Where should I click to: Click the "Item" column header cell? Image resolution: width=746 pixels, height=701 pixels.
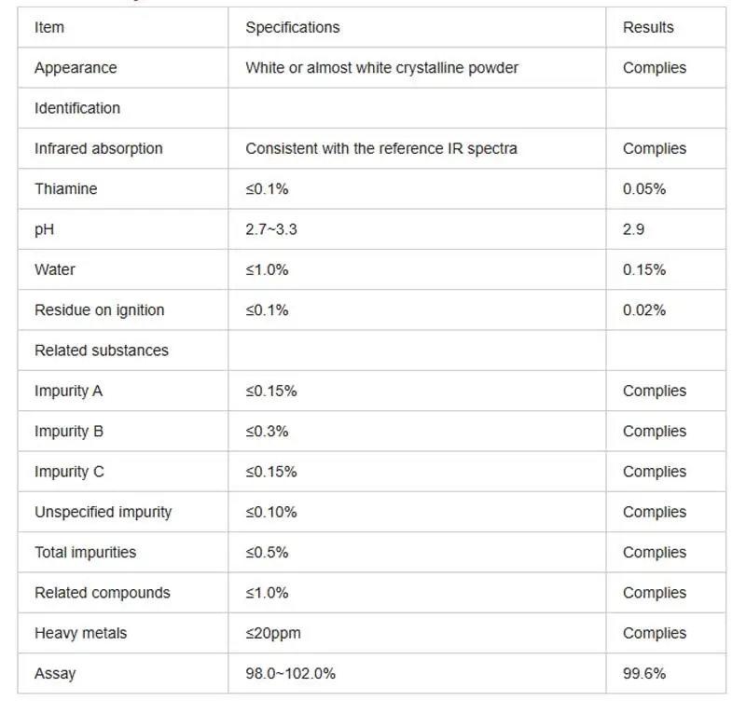tap(49, 27)
